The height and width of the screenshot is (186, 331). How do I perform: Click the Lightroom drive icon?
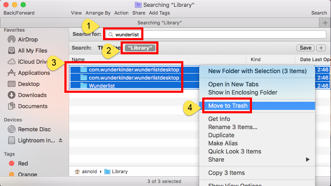pos(12,140)
